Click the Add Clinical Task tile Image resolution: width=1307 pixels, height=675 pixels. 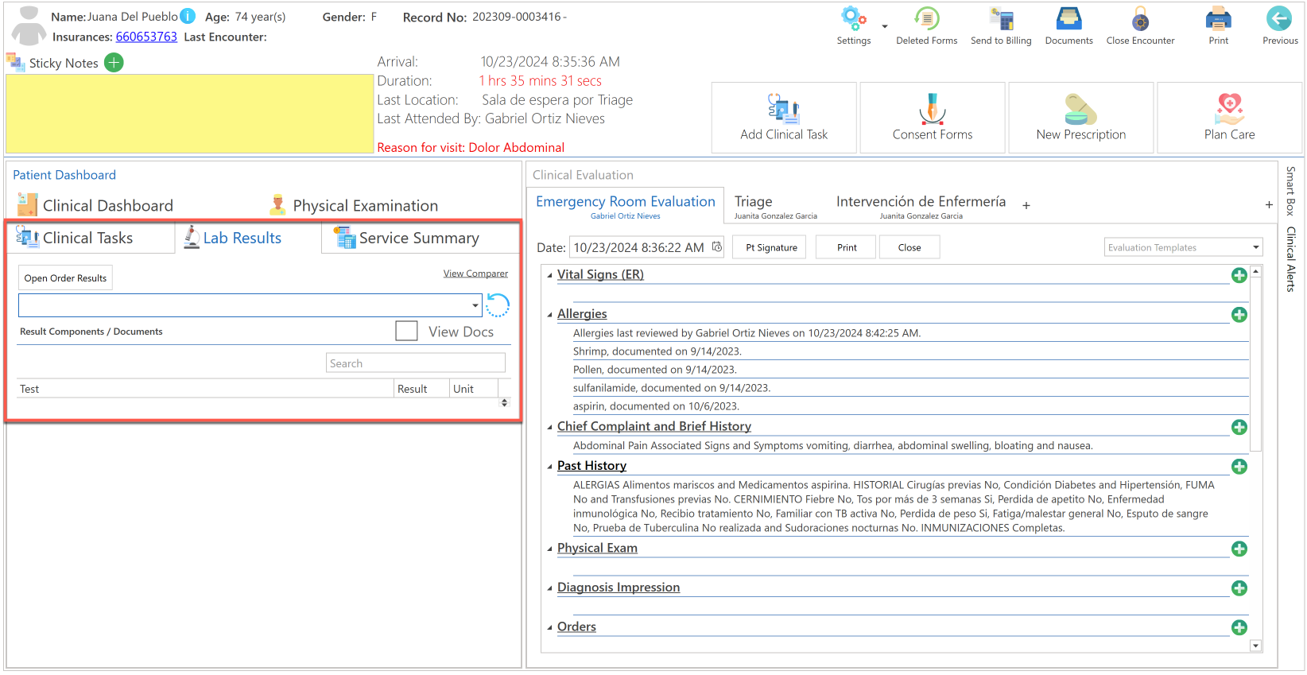click(x=784, y=118)
